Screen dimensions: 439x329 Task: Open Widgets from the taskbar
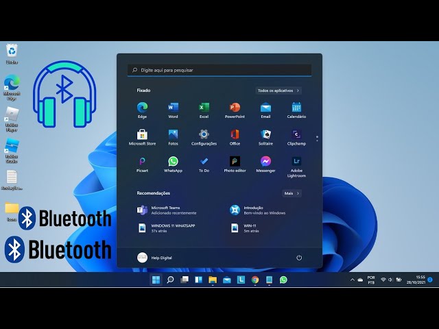pyautogui.click(x=198, y=280)
